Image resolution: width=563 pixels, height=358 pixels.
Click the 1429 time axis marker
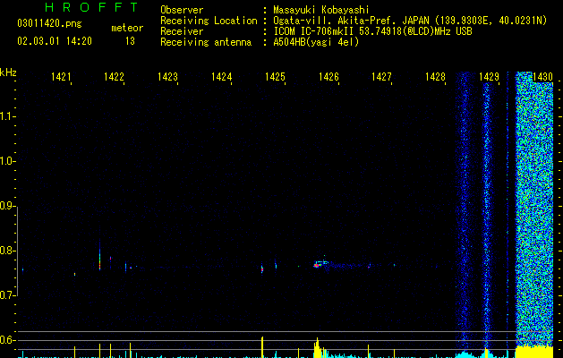489,77
